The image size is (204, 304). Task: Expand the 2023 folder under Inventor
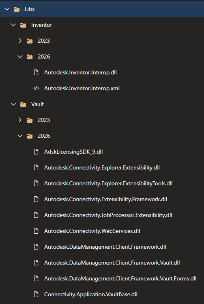click(20, 41)
